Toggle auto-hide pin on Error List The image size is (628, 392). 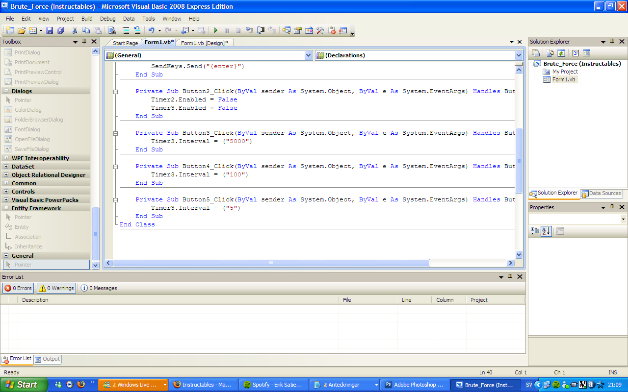click(510, 277)
